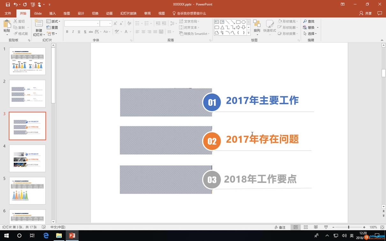Select slide 4 thumbnail in the pane
This screenshot has height=241, width=386.
pos(27,158)
